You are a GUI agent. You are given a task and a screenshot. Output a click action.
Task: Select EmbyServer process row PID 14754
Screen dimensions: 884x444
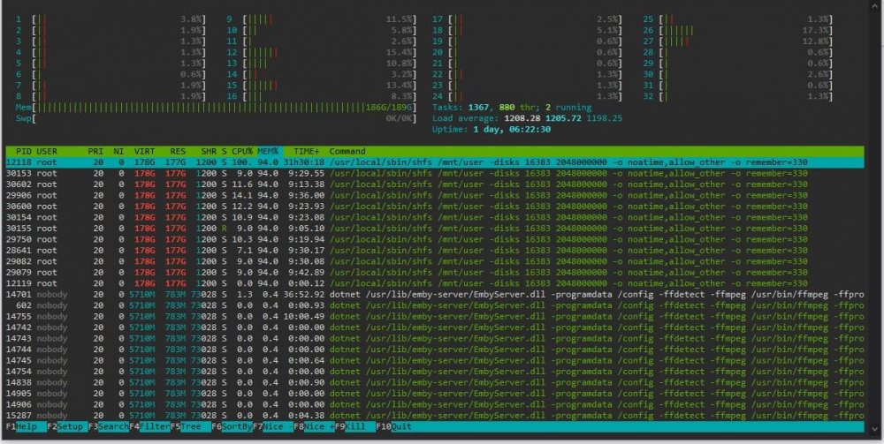[434, 372]
